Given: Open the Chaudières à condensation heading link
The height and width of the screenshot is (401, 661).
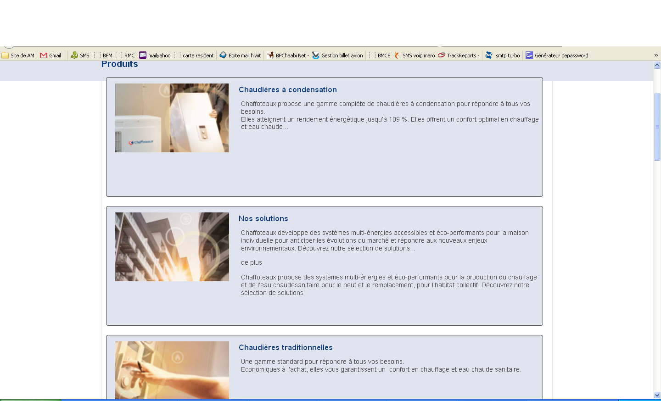Looking at the screenshot, I should pos(288,90).
